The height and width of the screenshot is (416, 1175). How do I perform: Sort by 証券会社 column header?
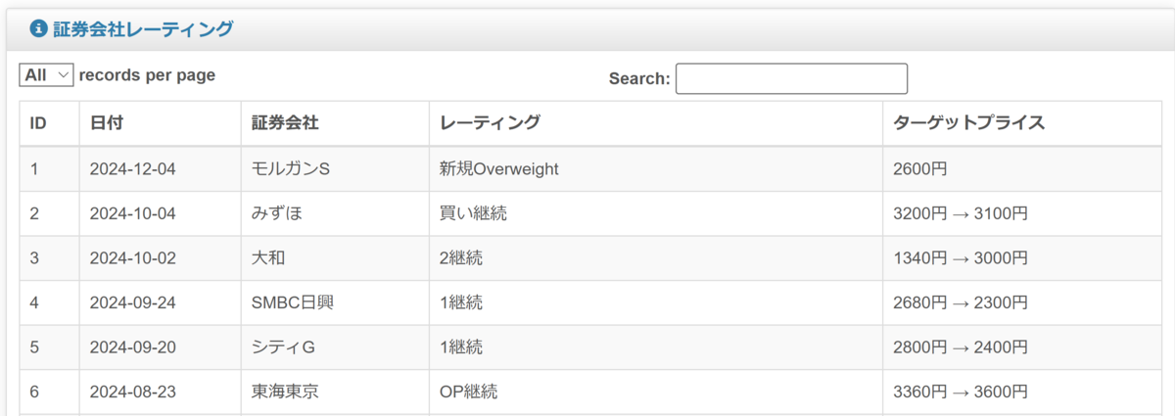(335, 123)
